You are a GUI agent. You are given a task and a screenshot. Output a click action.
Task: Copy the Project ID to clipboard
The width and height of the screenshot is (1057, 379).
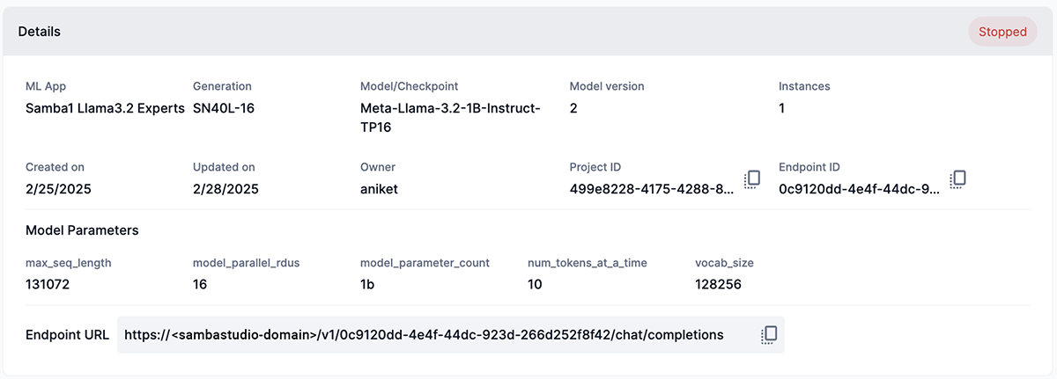point(752,179)
